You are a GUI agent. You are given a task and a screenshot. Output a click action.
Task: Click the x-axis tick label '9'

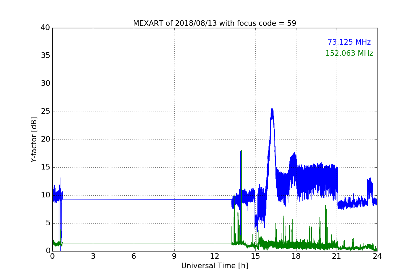tap(174, 256)
